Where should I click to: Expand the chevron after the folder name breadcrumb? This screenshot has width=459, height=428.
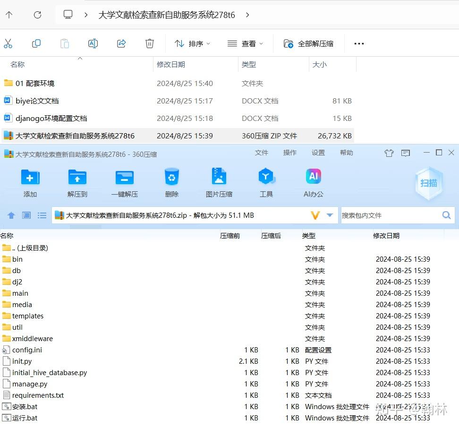tap(247, 15)
